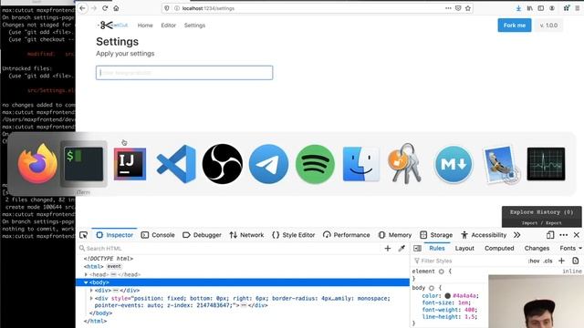
Task: Switch to the Style Editor tab
Action: point(294,235)
